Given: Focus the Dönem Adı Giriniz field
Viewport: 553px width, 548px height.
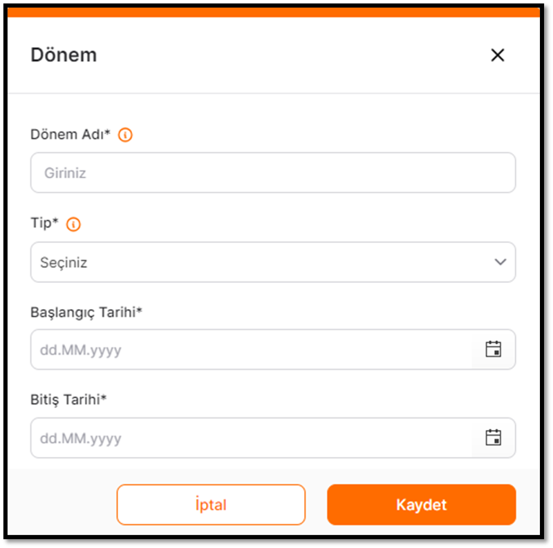Looking at the screenshot, I should pos(273,173).
